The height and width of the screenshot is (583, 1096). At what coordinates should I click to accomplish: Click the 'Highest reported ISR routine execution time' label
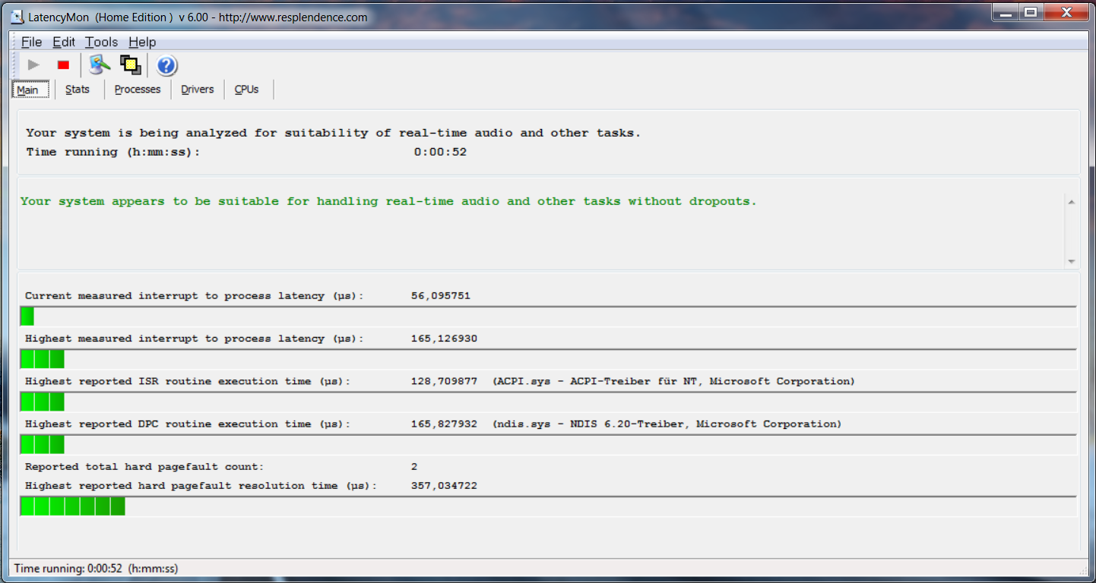click(x=188, y=381)
